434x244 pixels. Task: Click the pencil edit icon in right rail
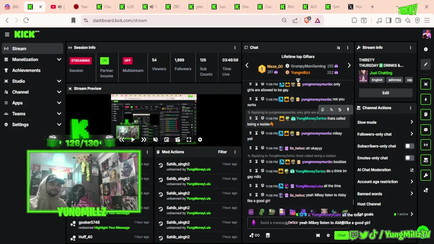point(426,64)
